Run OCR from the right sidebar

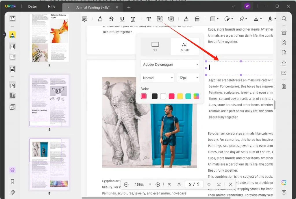284,32
